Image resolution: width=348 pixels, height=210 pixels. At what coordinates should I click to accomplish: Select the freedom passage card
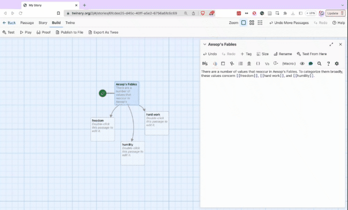click(103, 130)
